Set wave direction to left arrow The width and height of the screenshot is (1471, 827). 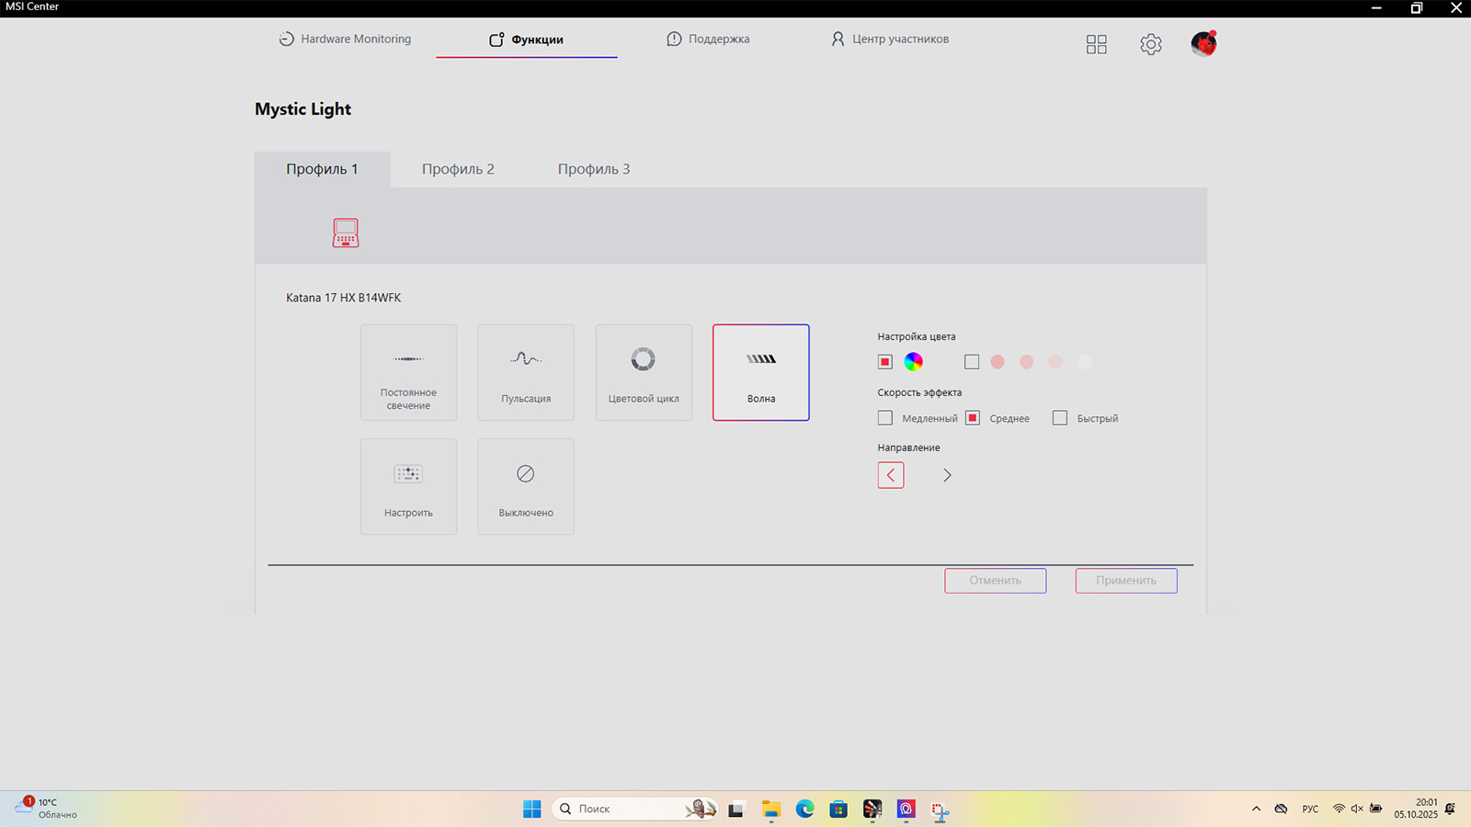[x=891, y=475]
